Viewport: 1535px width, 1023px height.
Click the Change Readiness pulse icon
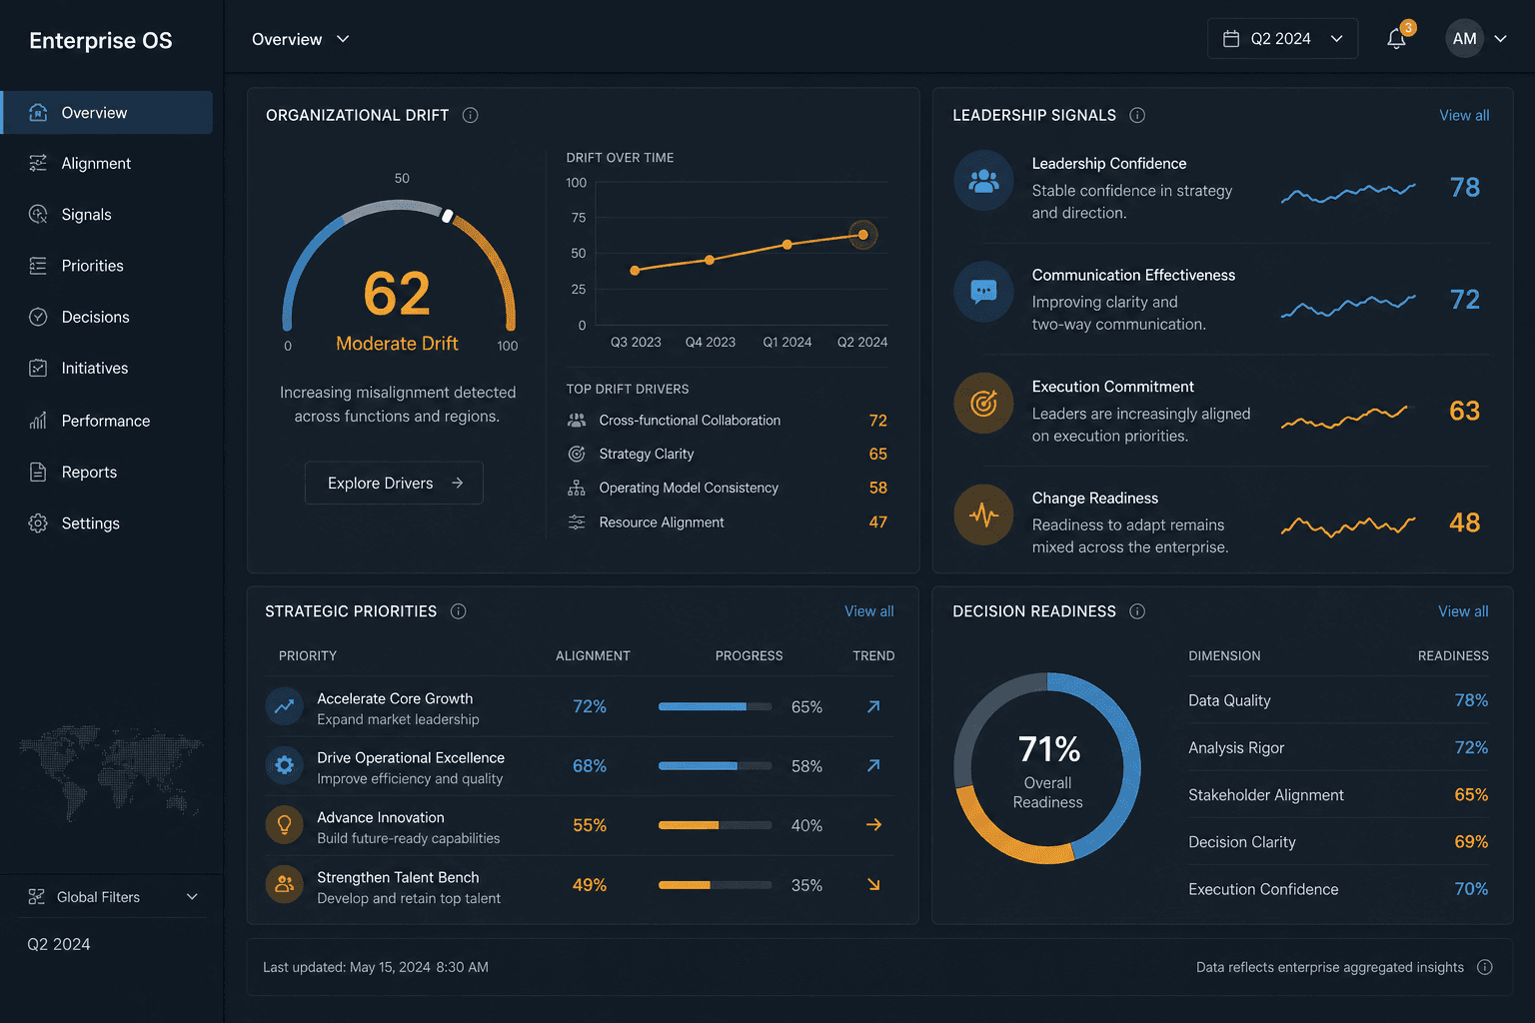pyautogui.click(x=984, y=515)
